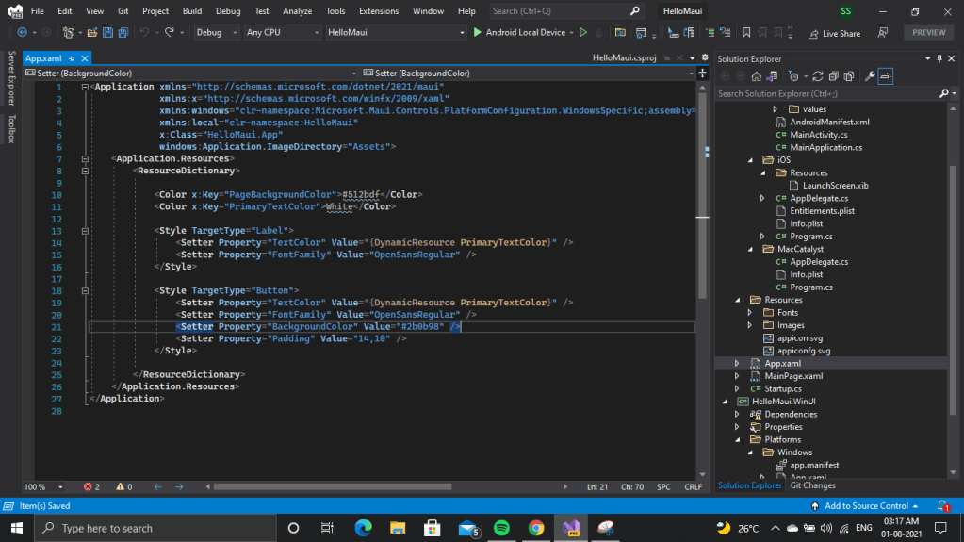Toggle Show All Files in Solution Explorer

pos(851,76)
